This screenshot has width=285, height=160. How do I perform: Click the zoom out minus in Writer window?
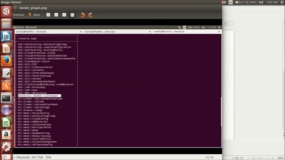(248, 158)
